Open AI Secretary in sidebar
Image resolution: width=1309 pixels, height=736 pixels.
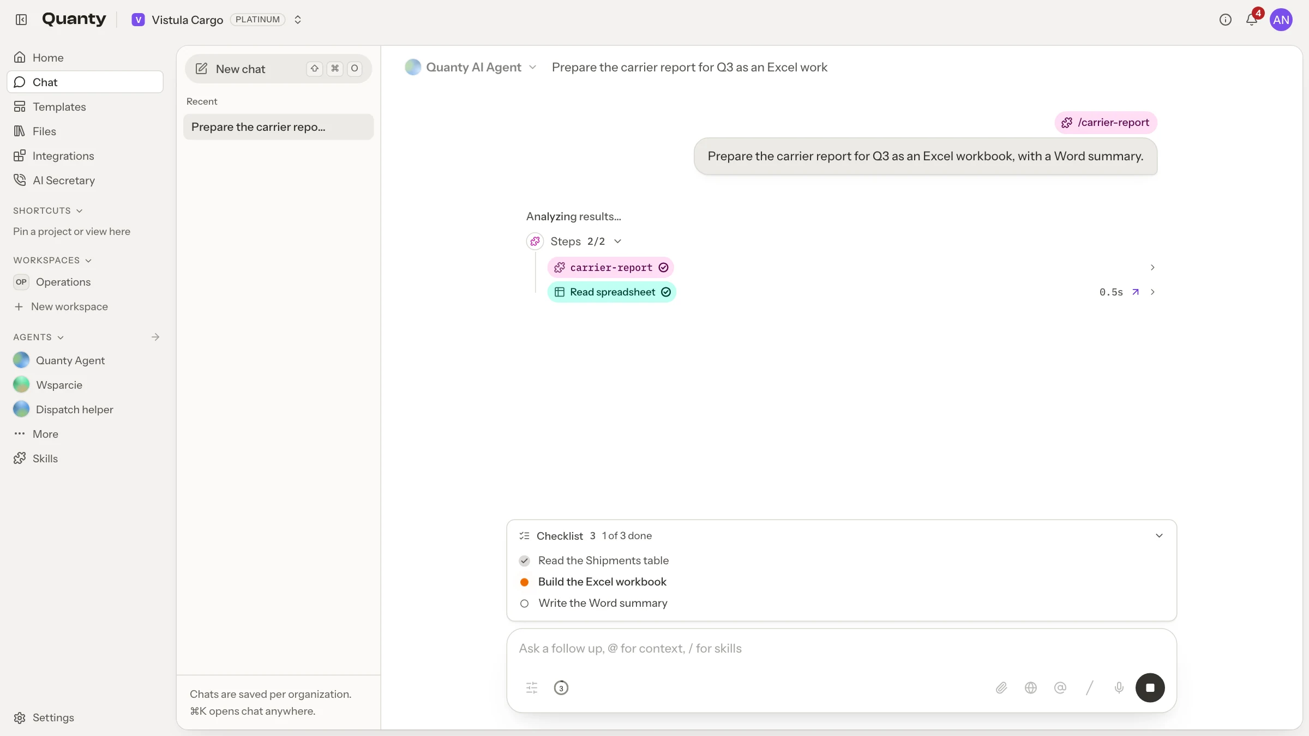click(x=85, y=180)
